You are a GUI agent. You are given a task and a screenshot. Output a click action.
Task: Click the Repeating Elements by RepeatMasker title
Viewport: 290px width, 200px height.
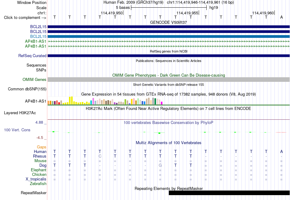tap(169, 188)
